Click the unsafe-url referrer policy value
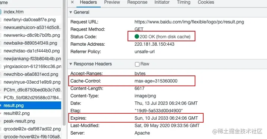267x139 pixels. pos(145,52)
